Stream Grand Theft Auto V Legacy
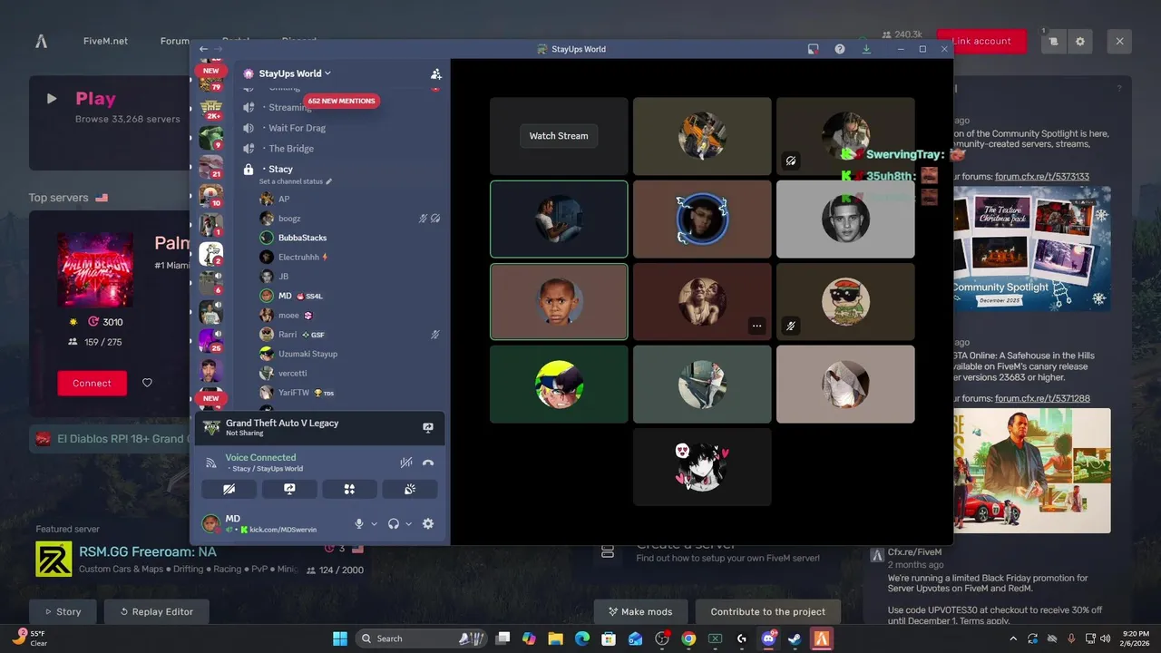The height and width of the screenshot is (653, 1161). click(428, 427)
